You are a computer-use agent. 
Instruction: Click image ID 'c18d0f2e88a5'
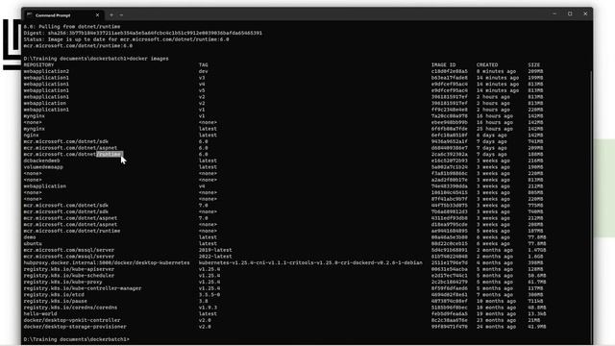[450, 71]
